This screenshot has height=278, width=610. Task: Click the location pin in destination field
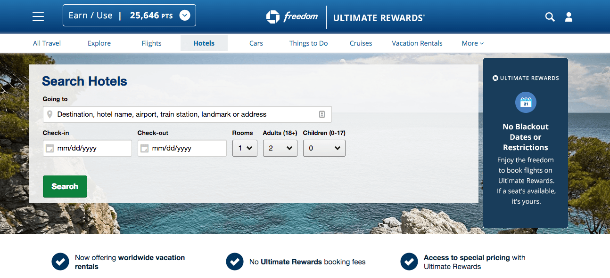pyautogui.click(x=50, y=114)
